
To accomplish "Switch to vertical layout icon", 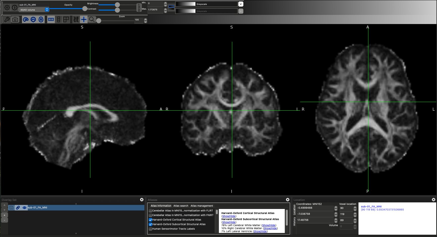I will point(59,19).
